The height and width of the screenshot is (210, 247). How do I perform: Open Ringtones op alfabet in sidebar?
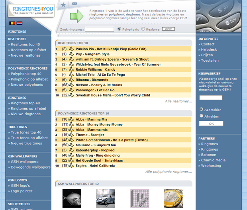[x=28, y=108]
